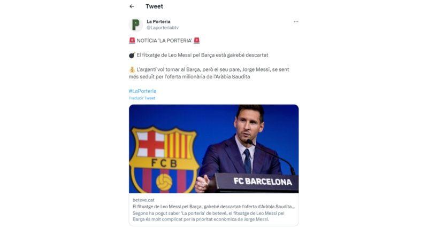
Task: Click the paragraph mentioning Jorge Messi
Action: pos(213,73)
